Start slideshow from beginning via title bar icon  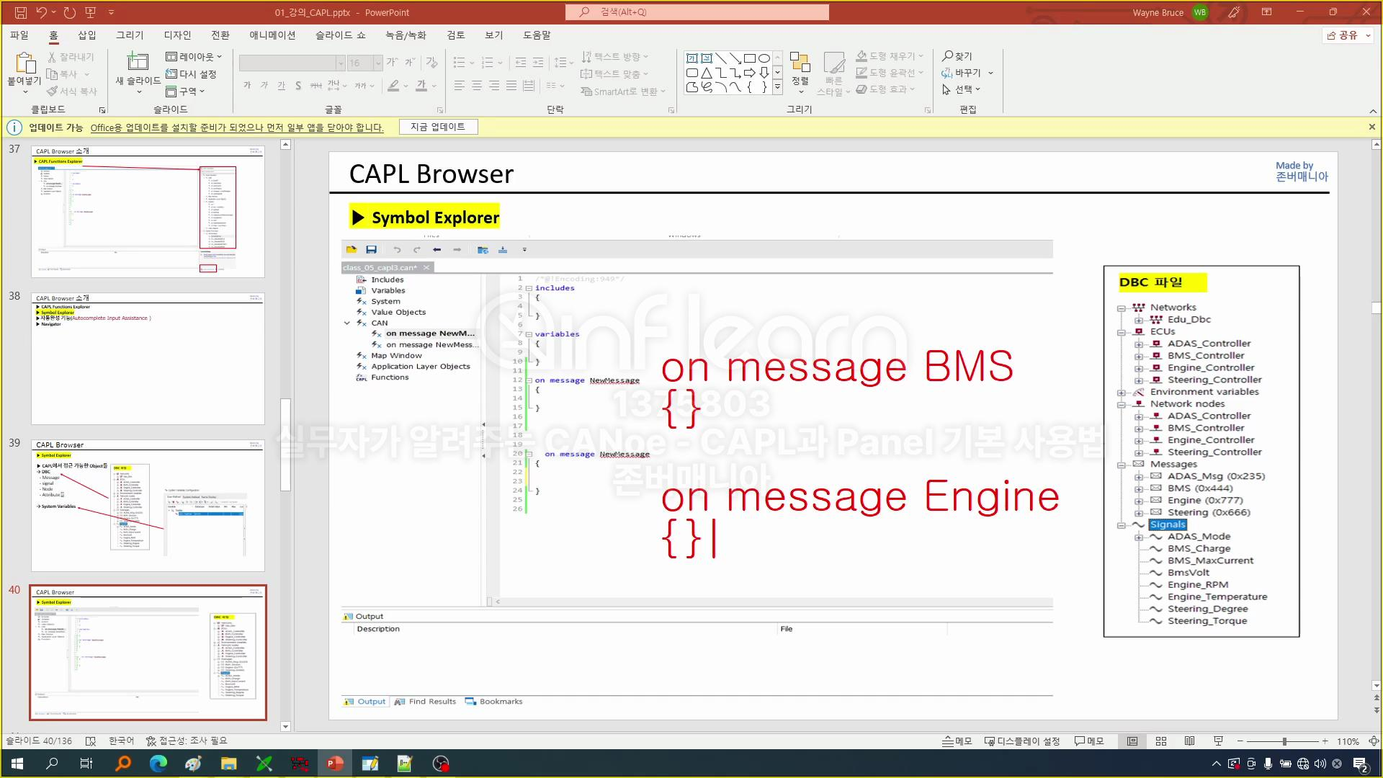90,12
